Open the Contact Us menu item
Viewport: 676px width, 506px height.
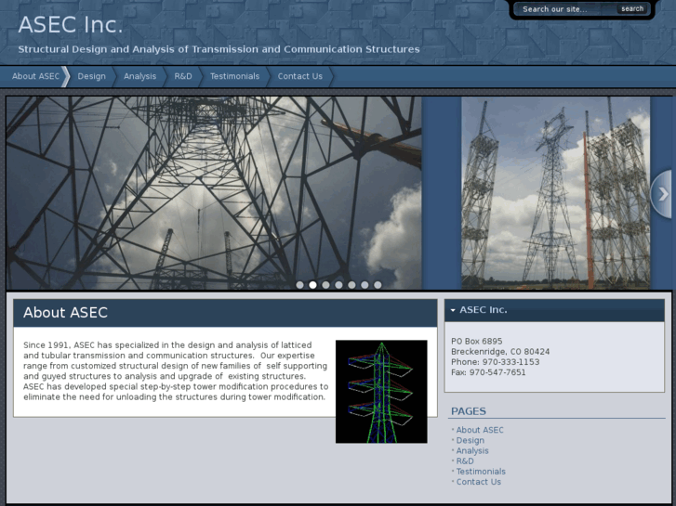pyautogui.click(x=299, y=76)
